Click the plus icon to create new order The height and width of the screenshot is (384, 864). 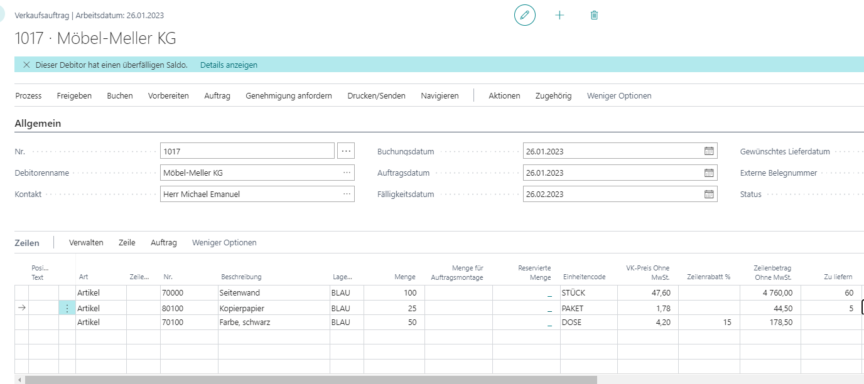pyautogui.click(x=559, y=15)
